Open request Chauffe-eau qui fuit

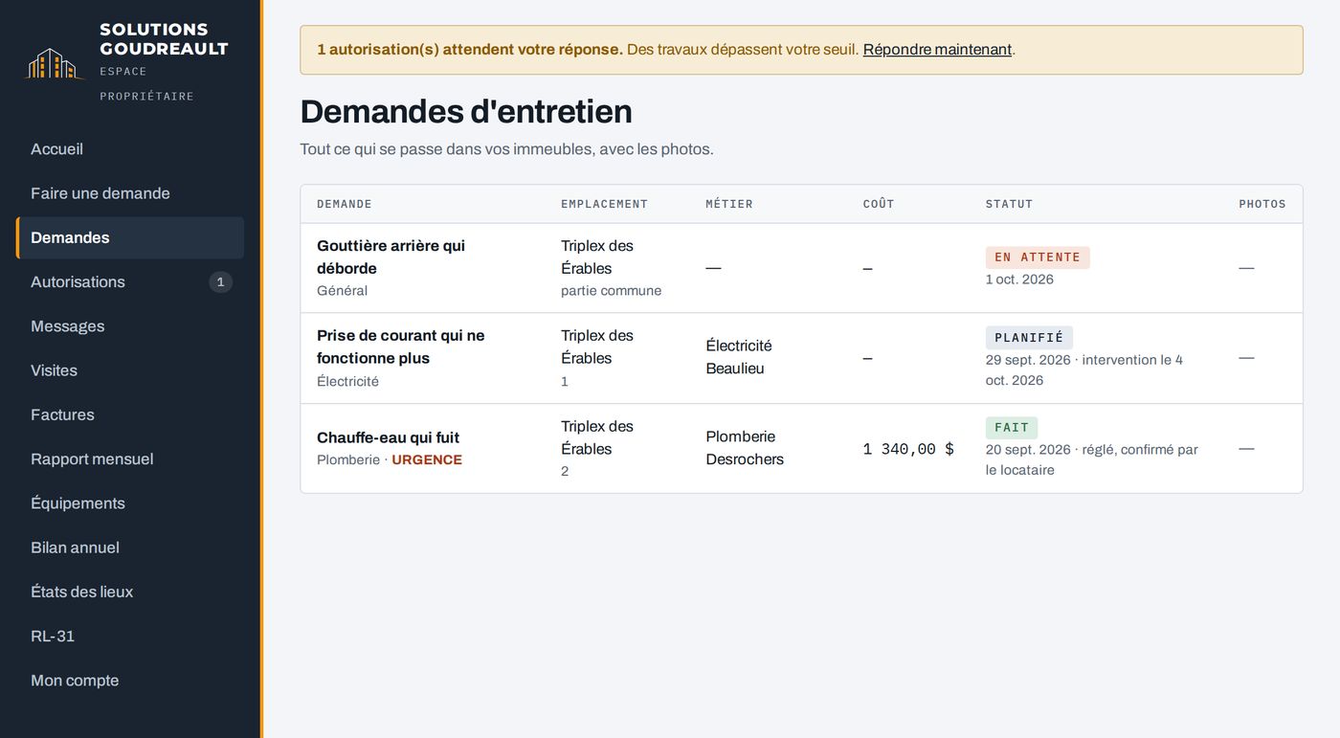coord(388,437)
